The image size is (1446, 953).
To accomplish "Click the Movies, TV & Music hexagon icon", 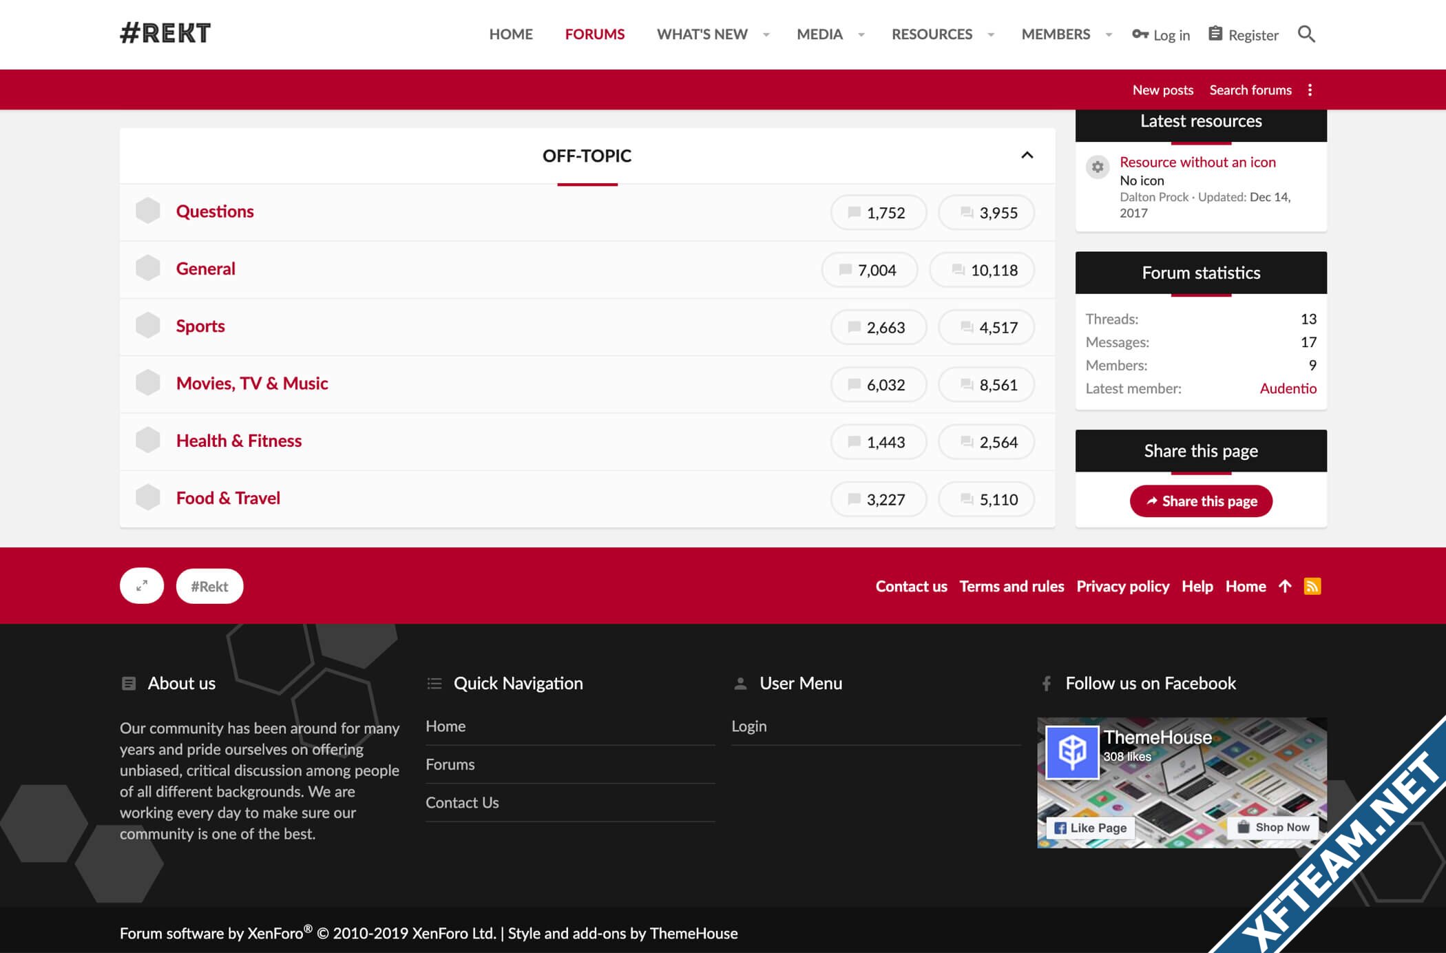I will pos(147,382).
